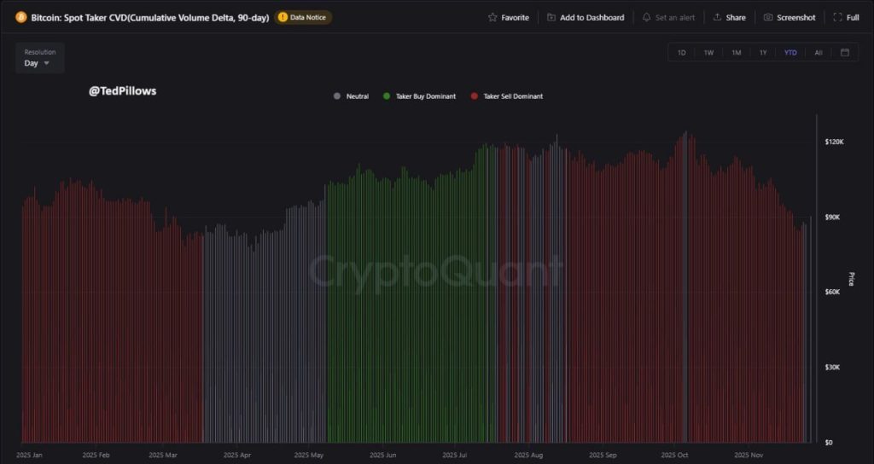Click the Favorite star icon
The height and width of the screenshot is (464, 874).
tap(492, 17)
